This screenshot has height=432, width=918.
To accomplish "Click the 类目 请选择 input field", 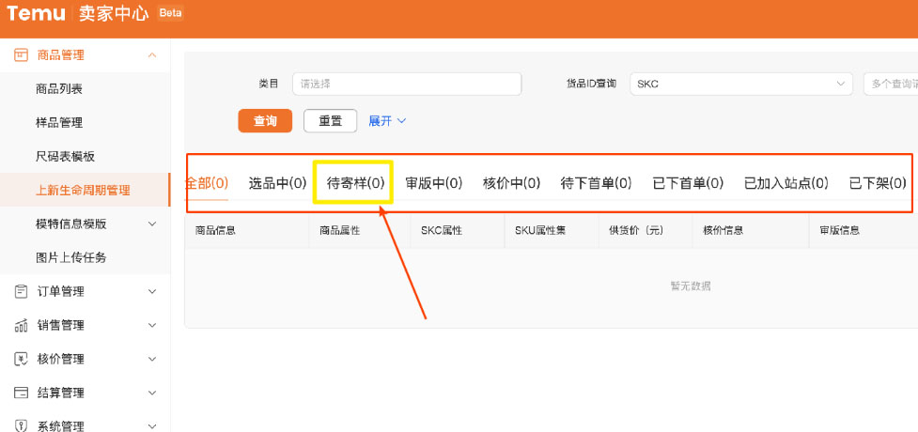I will (407, 84).
